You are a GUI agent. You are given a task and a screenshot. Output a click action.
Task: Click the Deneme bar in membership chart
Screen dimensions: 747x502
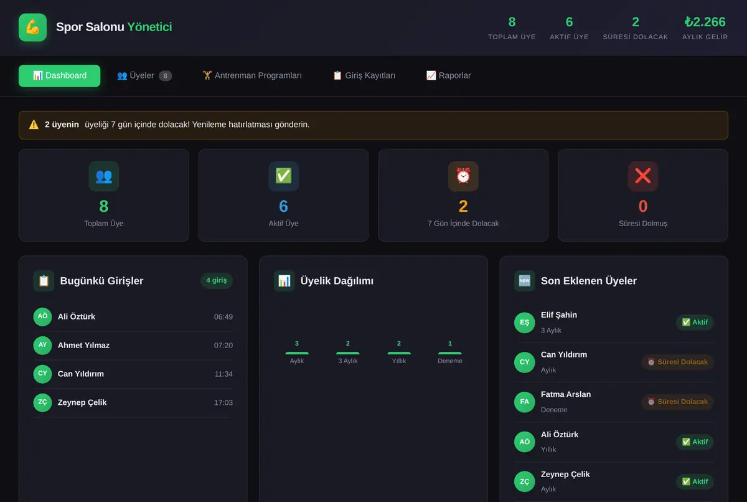(x=450, y=353)
